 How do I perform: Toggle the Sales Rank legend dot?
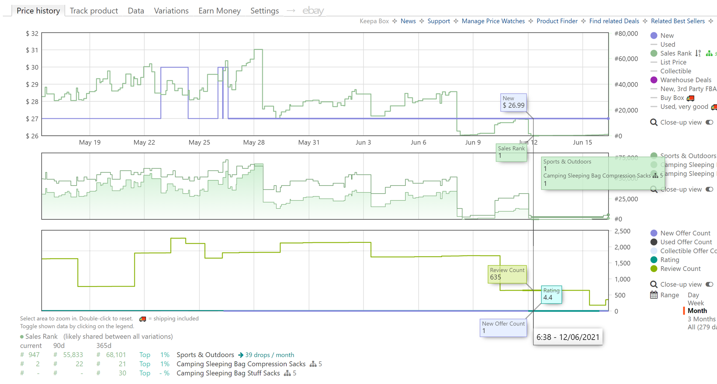click(x=654, y=53)
